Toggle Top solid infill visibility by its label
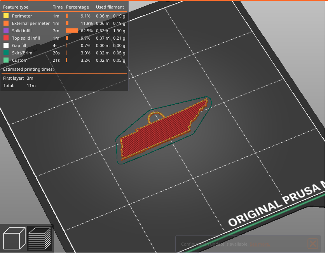 tap(26, 38)
